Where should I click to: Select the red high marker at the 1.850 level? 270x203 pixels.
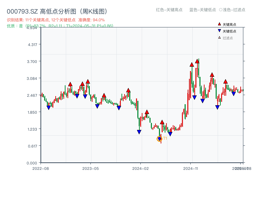click(147, 112)
